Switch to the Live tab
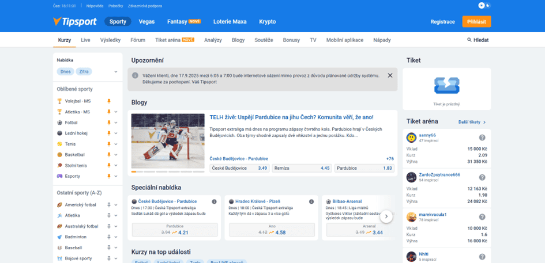This screenshot has height=263, width=545. (85, 40)
